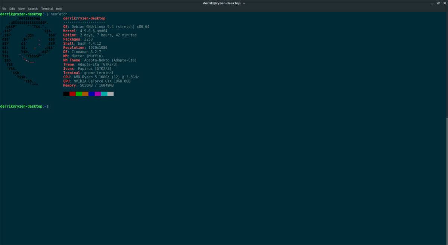Open the File menu
The image size is (448, 245).
pyautogui.click(x=4, y=9)
